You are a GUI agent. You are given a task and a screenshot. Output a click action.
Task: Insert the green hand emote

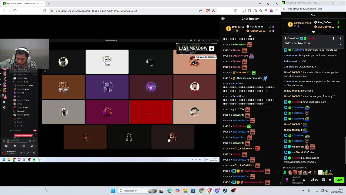[285, 173]
